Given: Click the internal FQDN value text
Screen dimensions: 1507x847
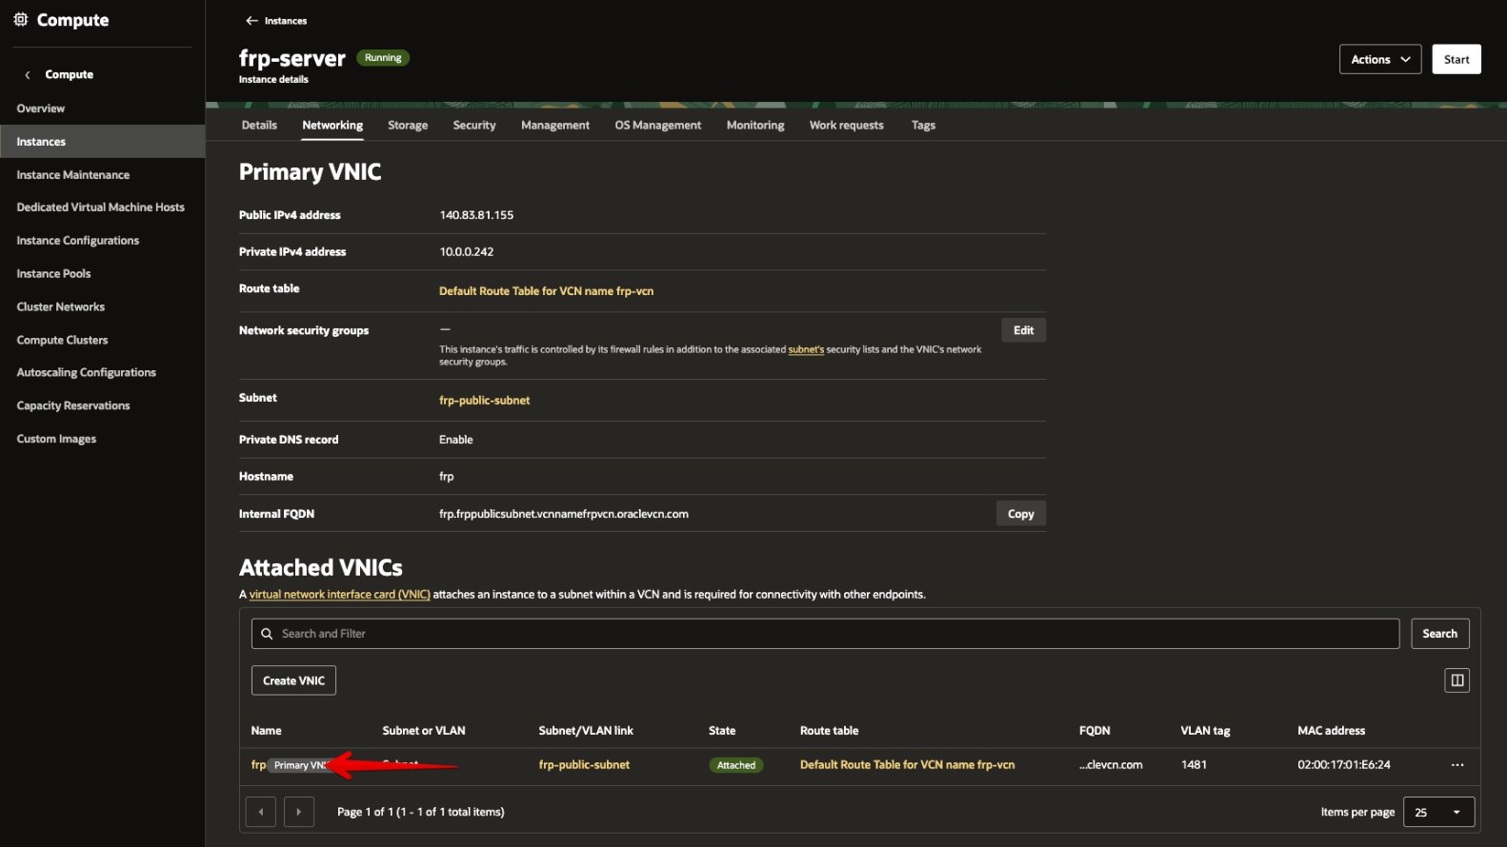Looking at the screenshot, I should coord(564,514).
